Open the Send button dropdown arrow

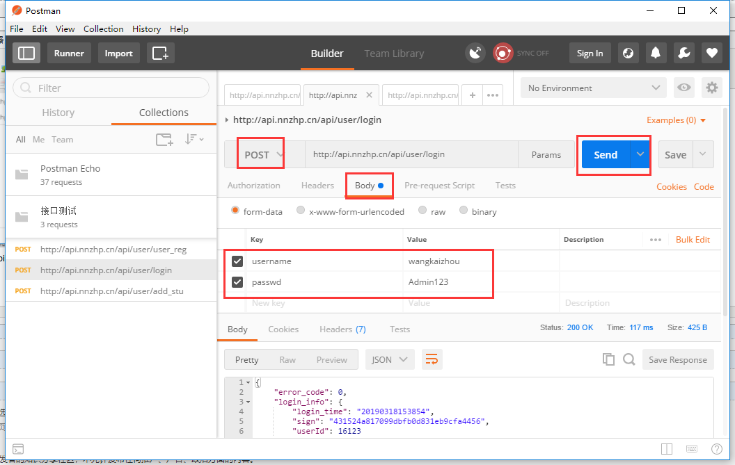[640, 154]
